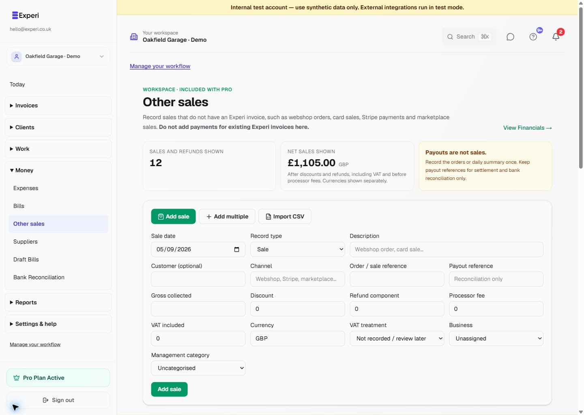Click the Channel input field
This screenshot has width=584, height=415.
coord(298,279)
